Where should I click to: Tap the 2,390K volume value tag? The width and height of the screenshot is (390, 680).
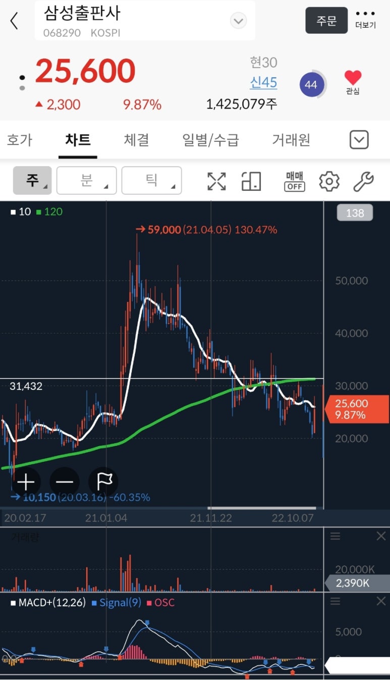click(356, 583)
